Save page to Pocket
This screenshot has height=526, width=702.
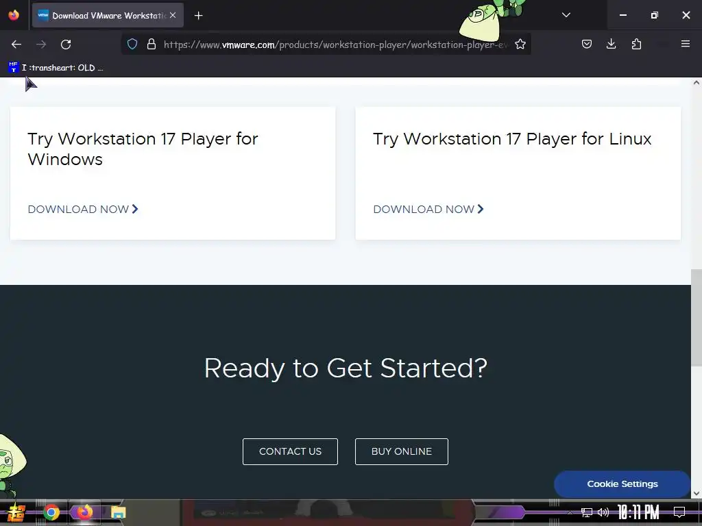point(587,44)
